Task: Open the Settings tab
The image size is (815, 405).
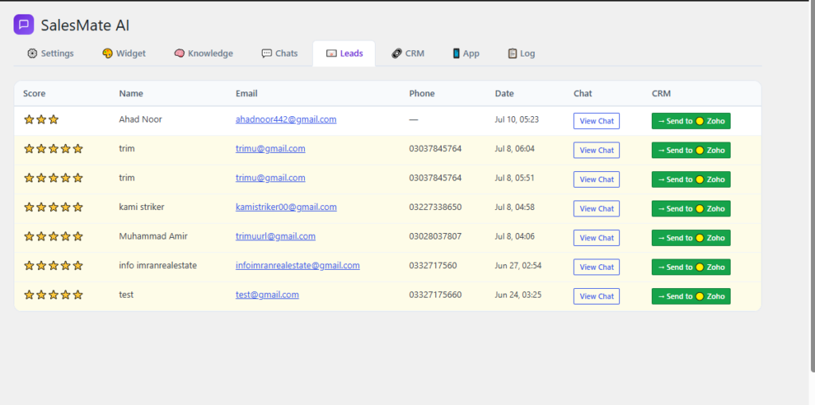Action: coord(50,53)
